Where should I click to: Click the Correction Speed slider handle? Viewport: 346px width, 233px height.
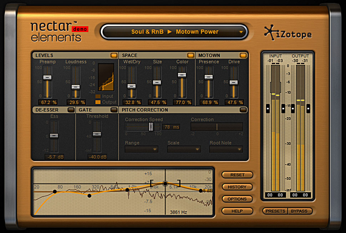click(151, 126)
